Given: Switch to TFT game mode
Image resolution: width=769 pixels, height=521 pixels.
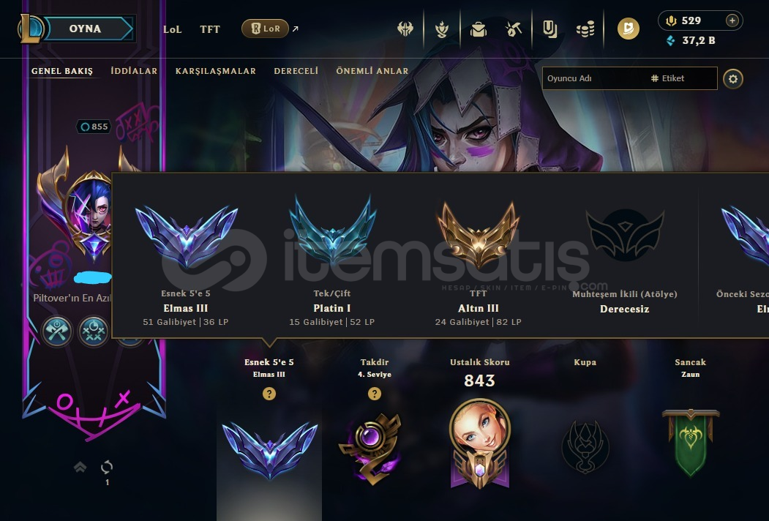Looking at the screenshot, I should 210,29.
